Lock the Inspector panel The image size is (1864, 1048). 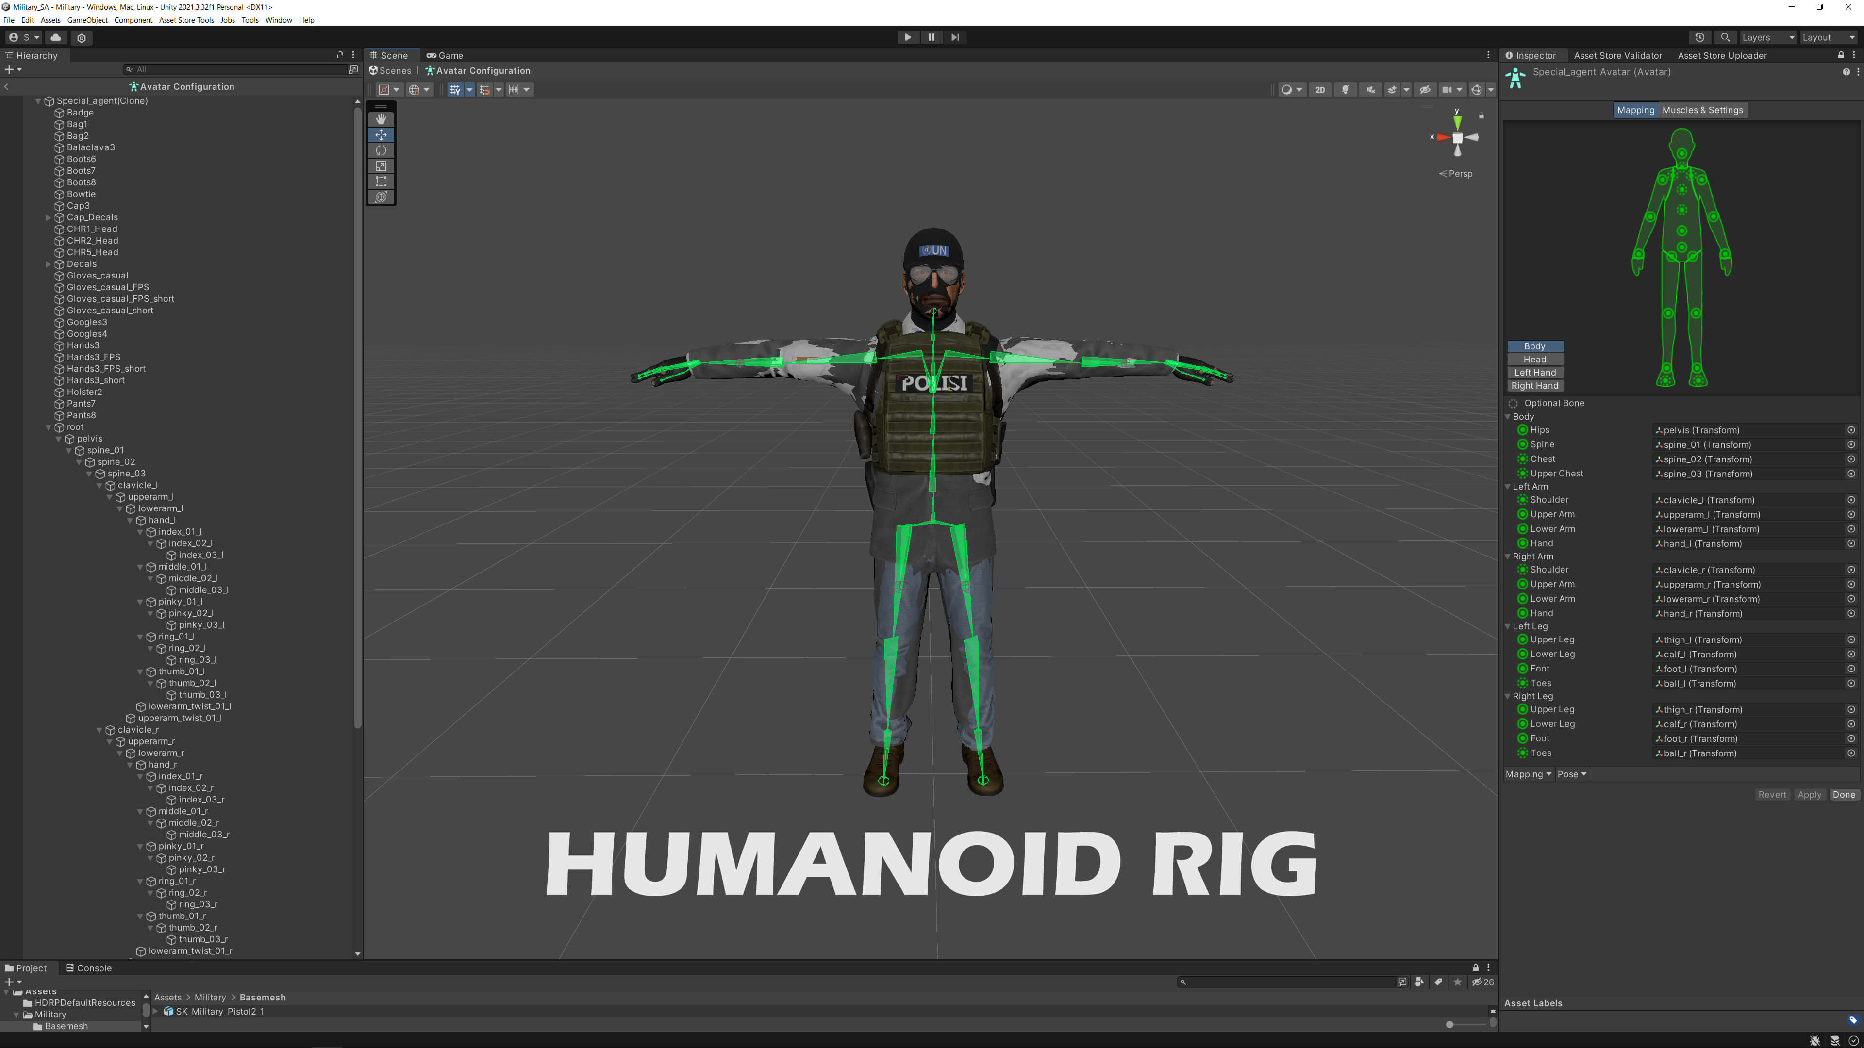click(x=1841, y=56)
